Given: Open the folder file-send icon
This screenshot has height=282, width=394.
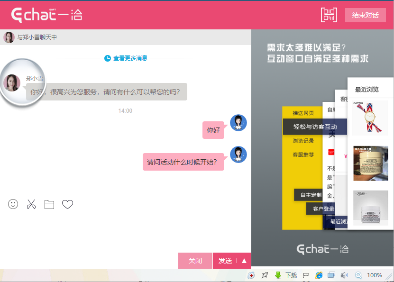Looking at the screenshot, I should click(x=49, y=204).
